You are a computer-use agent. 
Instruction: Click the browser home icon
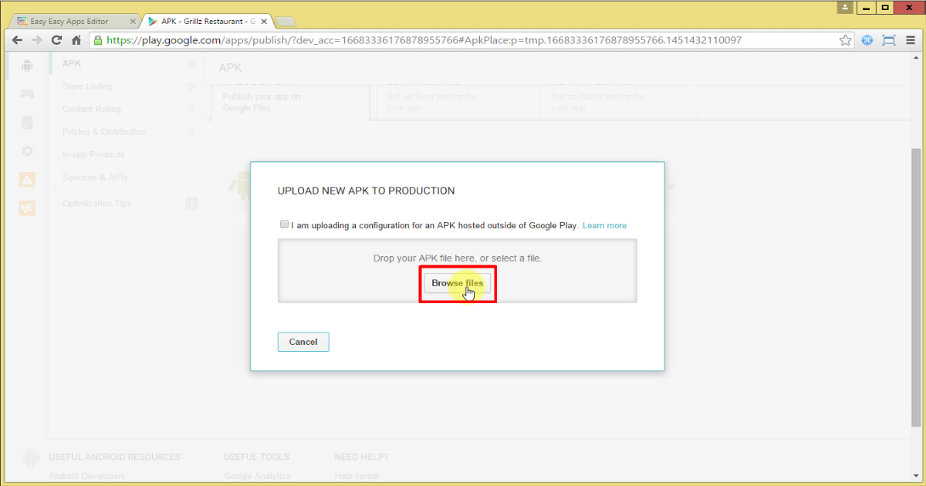coord(76,40)
